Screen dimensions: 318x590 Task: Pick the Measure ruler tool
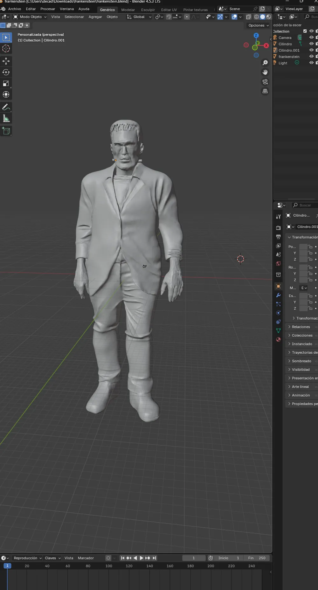pyautogui.click(x=6, y=119)
